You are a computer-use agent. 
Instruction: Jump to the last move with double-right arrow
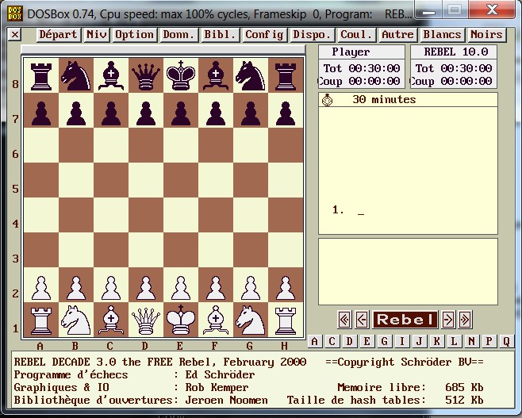click(x=466, y=320)
